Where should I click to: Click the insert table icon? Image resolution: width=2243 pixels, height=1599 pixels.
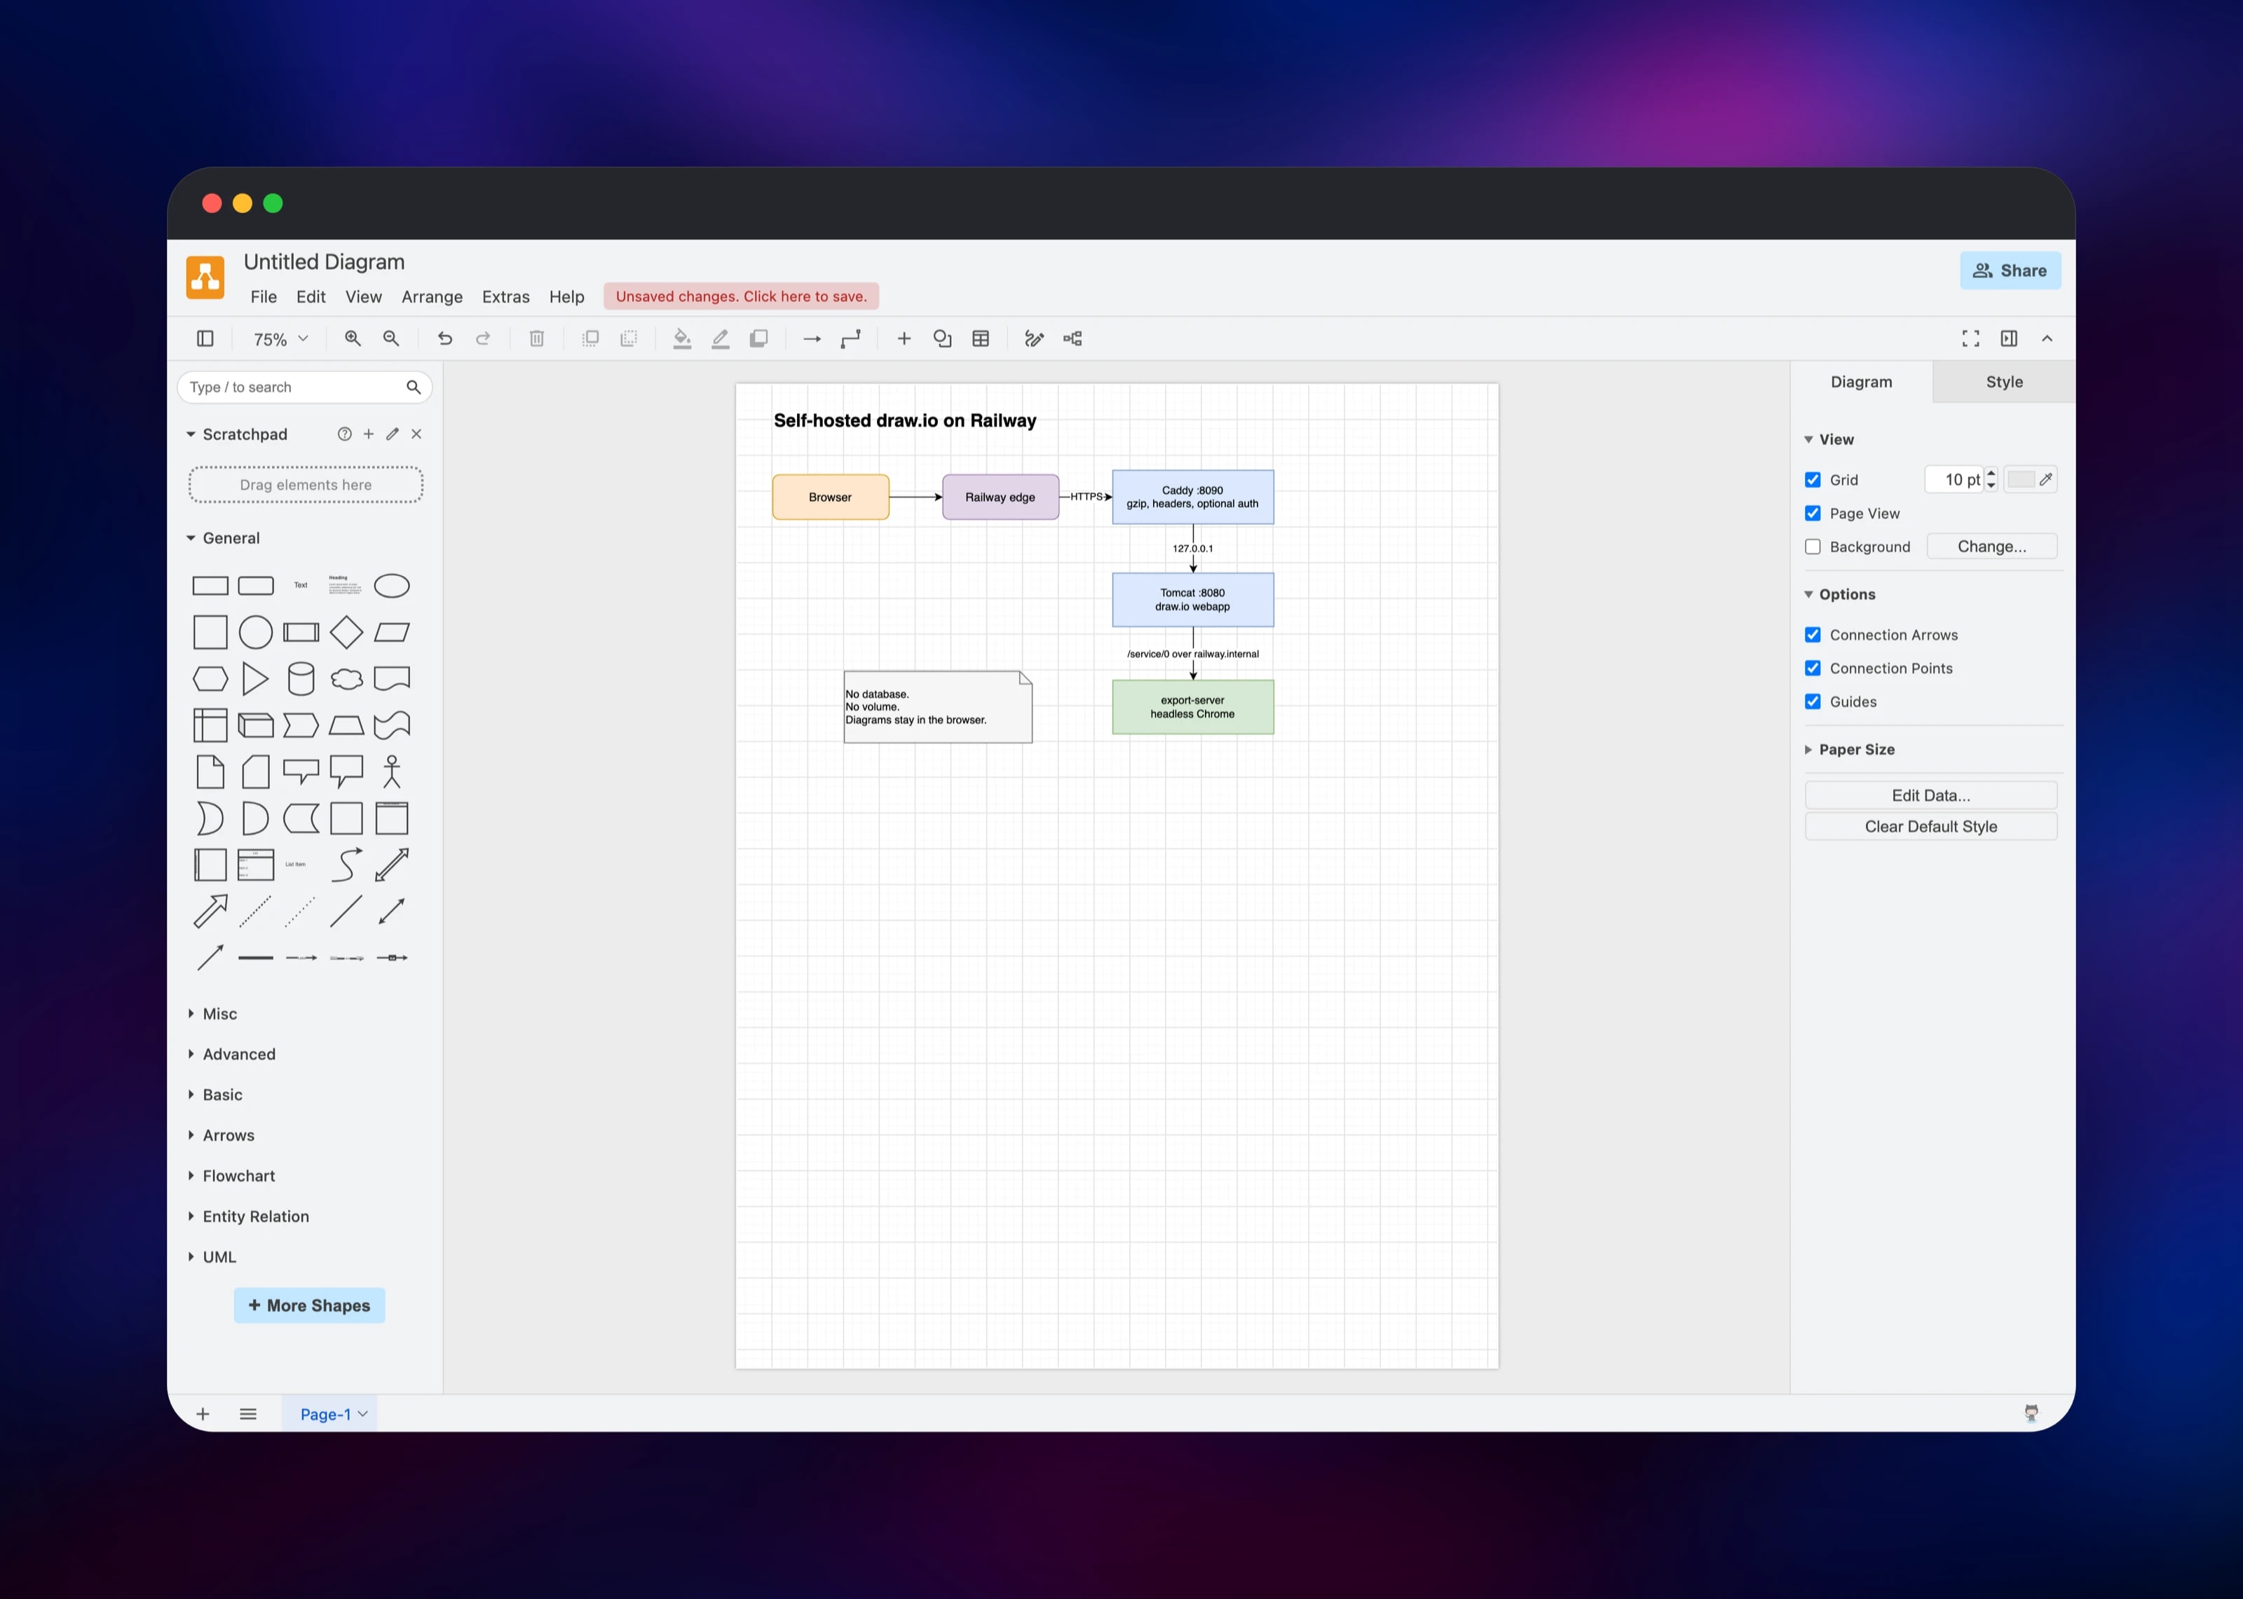(x=981, y=338)
